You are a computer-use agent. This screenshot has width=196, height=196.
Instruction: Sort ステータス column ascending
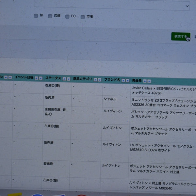point(64,79)
